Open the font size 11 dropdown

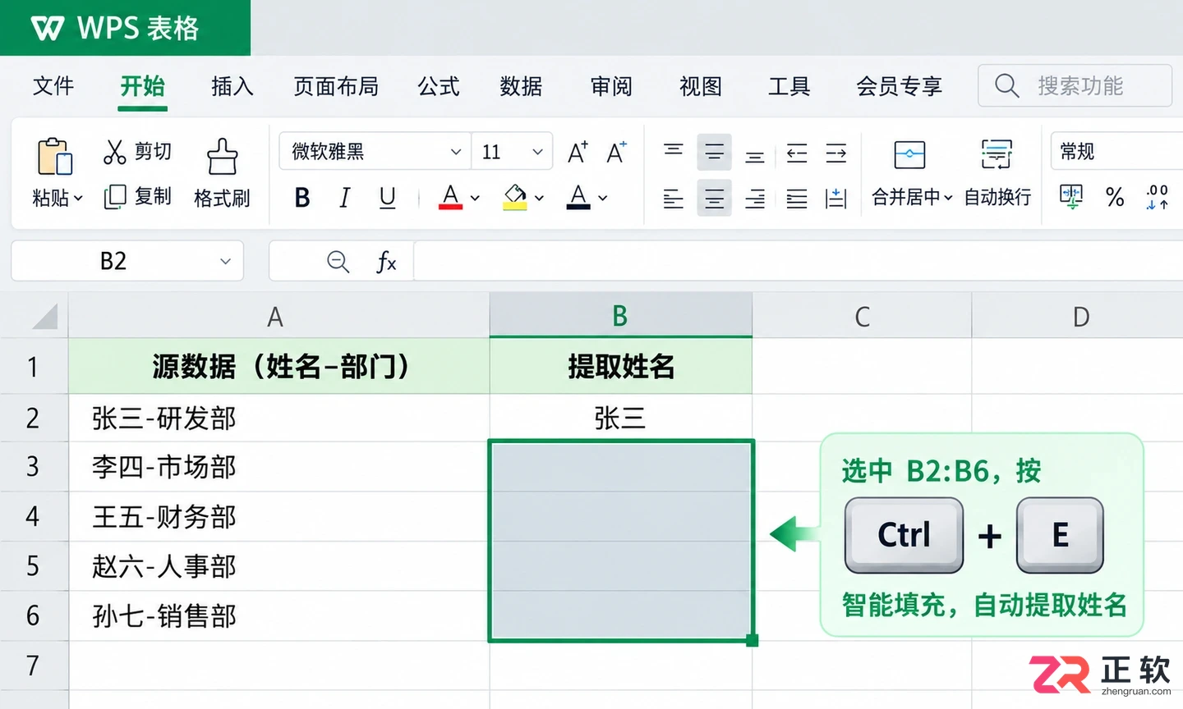tap(537, 152)
